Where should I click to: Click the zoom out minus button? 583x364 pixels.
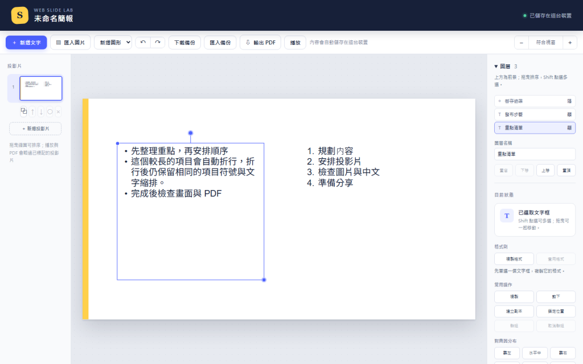(x=522, y=43)
